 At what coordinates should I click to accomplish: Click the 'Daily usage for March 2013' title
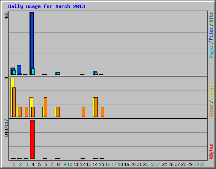pyautogui.click(x=46, y=6)
